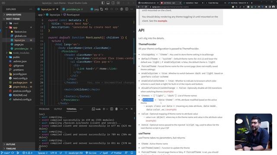Open page.jsx in the explorer
Viewport: 277px width, 155px height.
pos(19,44)
